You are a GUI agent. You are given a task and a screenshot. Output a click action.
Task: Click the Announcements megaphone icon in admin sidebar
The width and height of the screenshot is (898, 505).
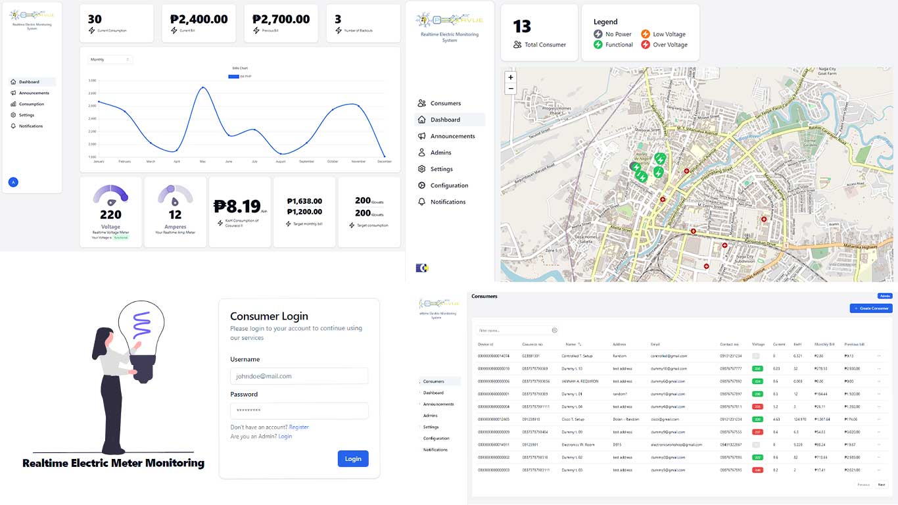[x=422, y=136]
